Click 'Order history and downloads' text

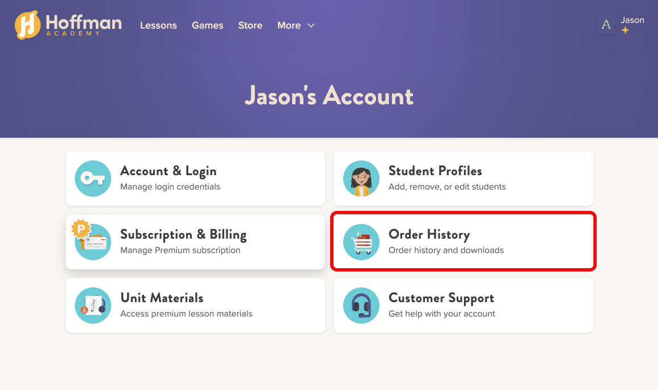(x=446, y=251)
